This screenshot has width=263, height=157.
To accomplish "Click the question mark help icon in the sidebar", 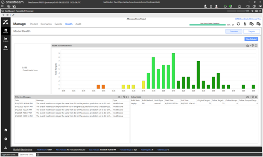I will coord(6,139).
